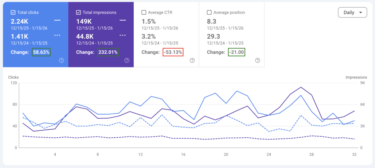Open help icon on Total impressions card
The image size is (375, 168).
[x=126, y=60]
